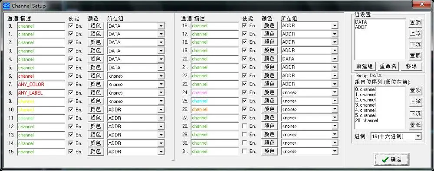Image resolution: width=434 pixels, height=171 pixels.
Task: Click 置底 in the group settings panel
Action: coord(415,55)
